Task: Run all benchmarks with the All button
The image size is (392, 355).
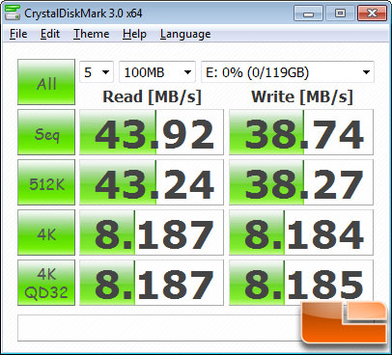Action: (46, 82)
